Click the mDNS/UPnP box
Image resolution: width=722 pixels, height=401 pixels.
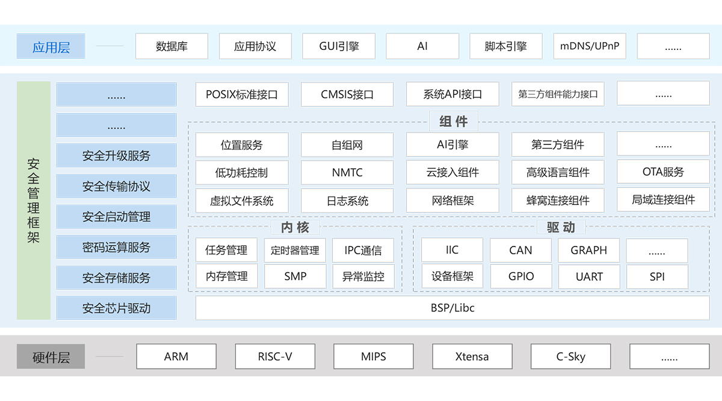(x=590, y=46)
